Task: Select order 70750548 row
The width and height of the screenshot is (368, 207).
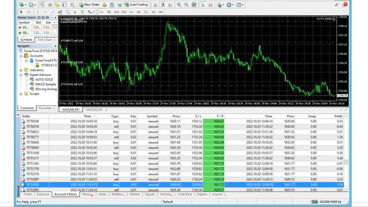Action: click(182, 121)
